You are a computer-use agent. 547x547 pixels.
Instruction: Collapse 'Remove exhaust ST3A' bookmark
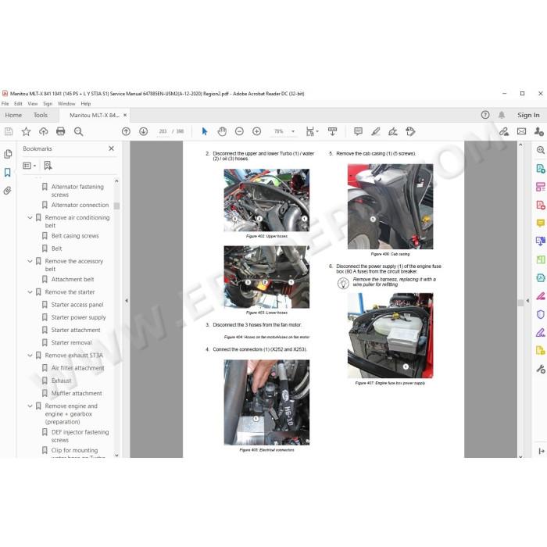[30, 355]
